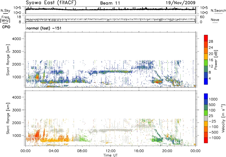Select the '-1000' label on Velocity color bar
This screenshot has width=226, height=157.
215,138
